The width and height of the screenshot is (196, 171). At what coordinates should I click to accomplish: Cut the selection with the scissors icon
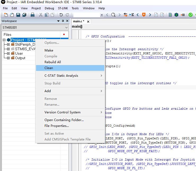point(41,15)
